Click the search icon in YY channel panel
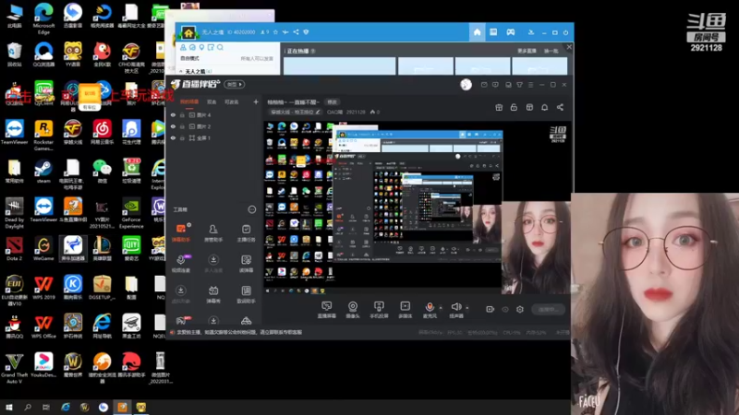Viewport: 739px width, 415px height. pos(220,47)
